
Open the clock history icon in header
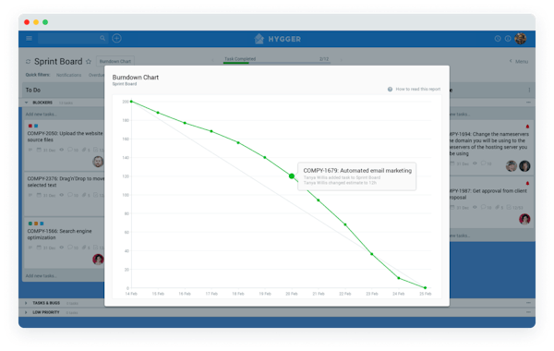pyautogui.click(x=498, y=39)
